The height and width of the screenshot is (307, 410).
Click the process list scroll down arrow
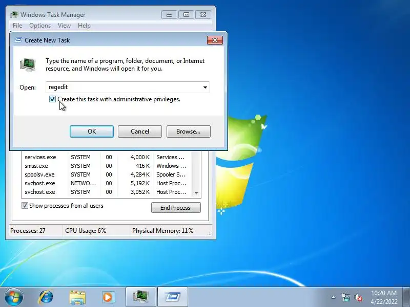coord(196,193)
